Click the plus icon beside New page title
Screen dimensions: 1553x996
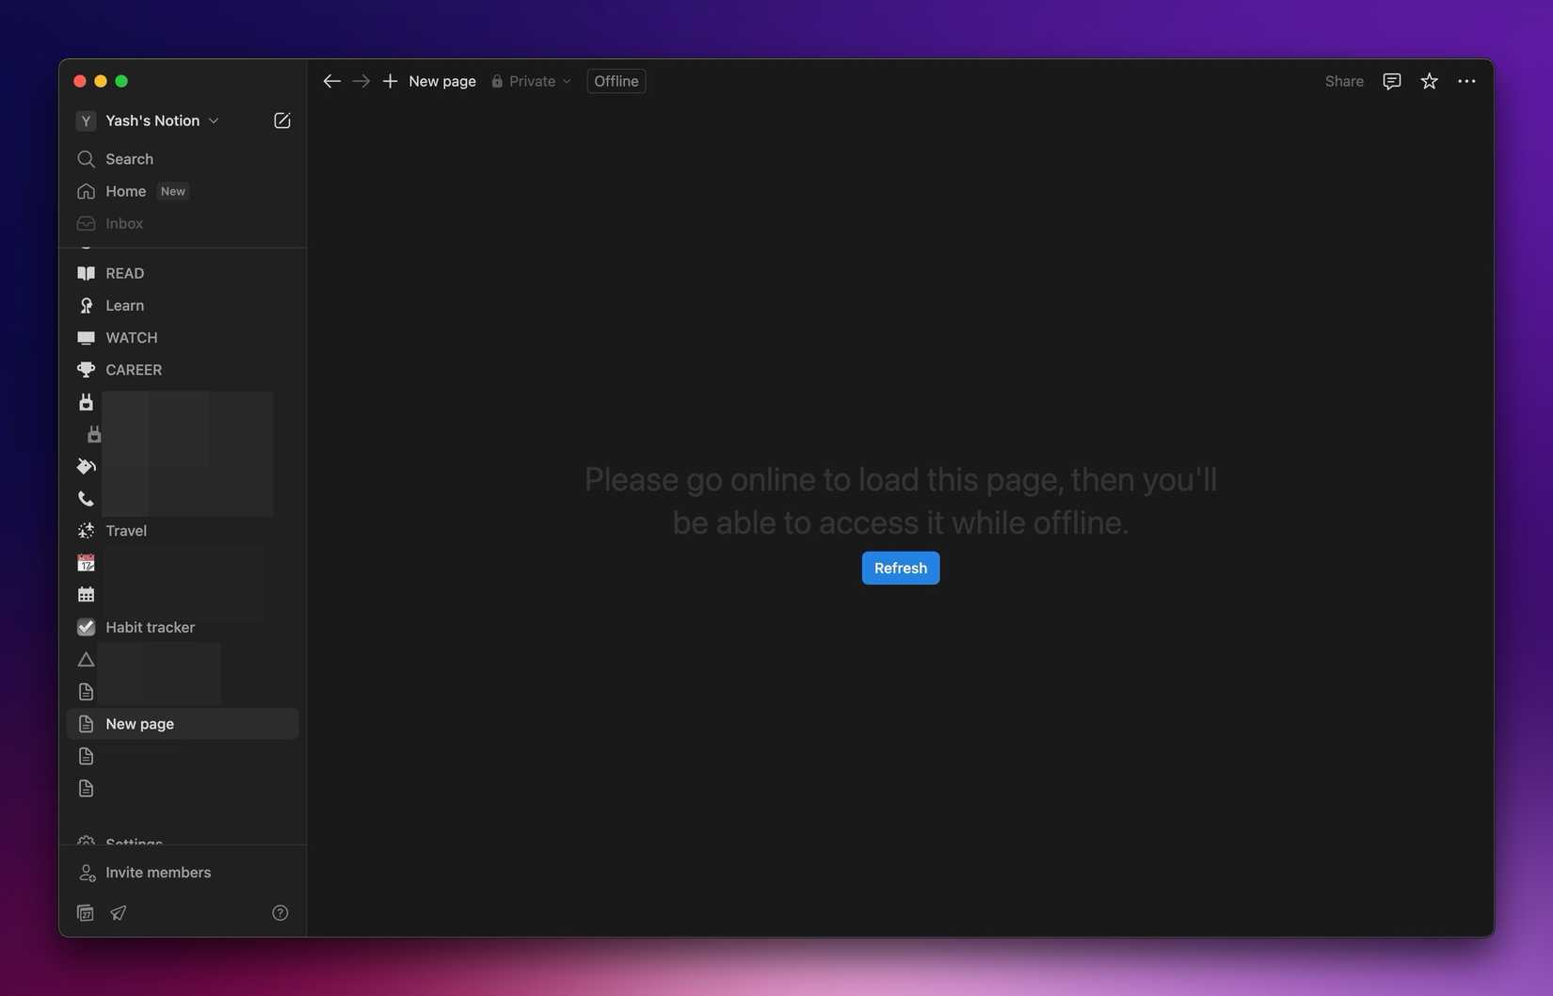(390, 81)
